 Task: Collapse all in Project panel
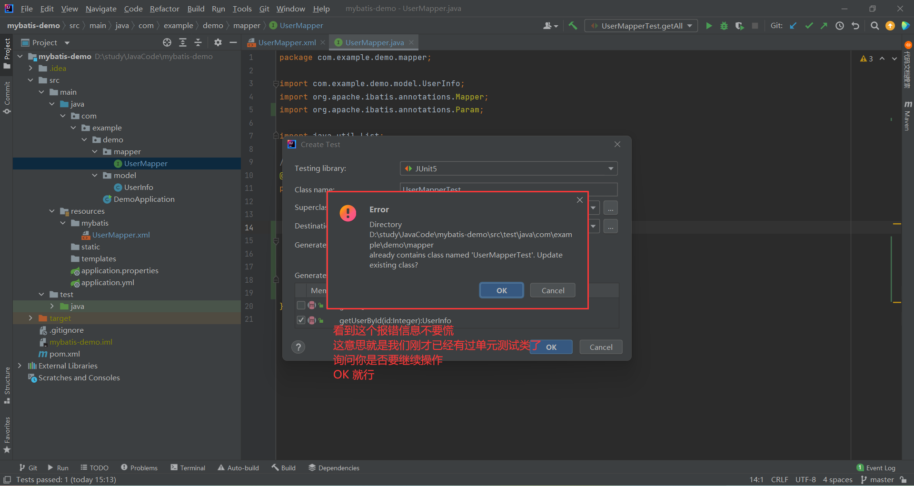(x=198, y=43)
